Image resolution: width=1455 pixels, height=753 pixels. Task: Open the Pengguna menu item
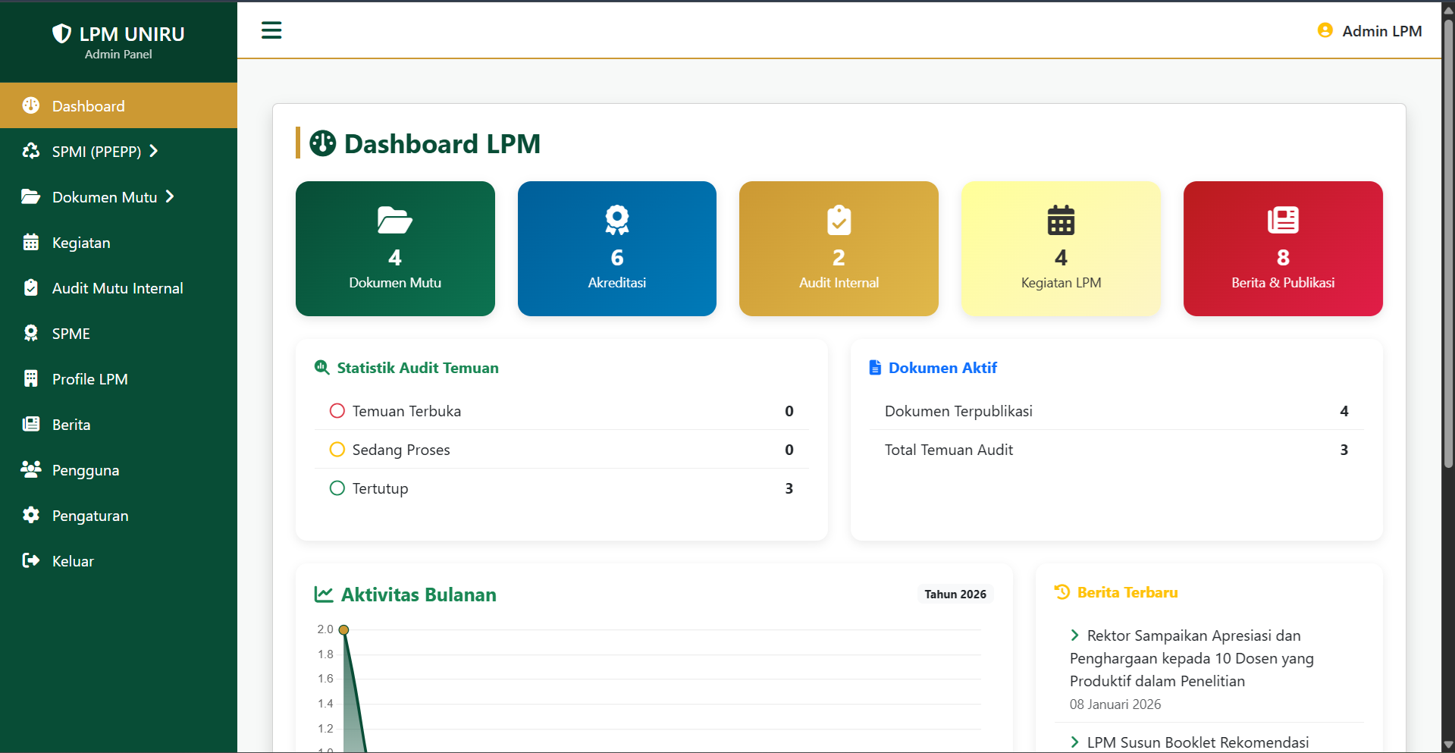[85, 470]
